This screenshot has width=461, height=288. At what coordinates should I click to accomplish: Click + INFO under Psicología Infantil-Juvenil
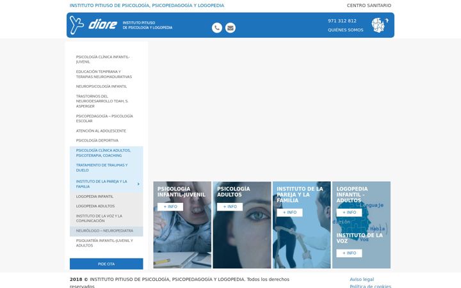pos(170,207)
